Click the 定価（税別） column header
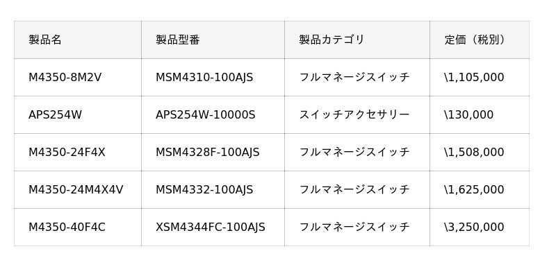This screenshot has height=267, width=556. [480, 40]
